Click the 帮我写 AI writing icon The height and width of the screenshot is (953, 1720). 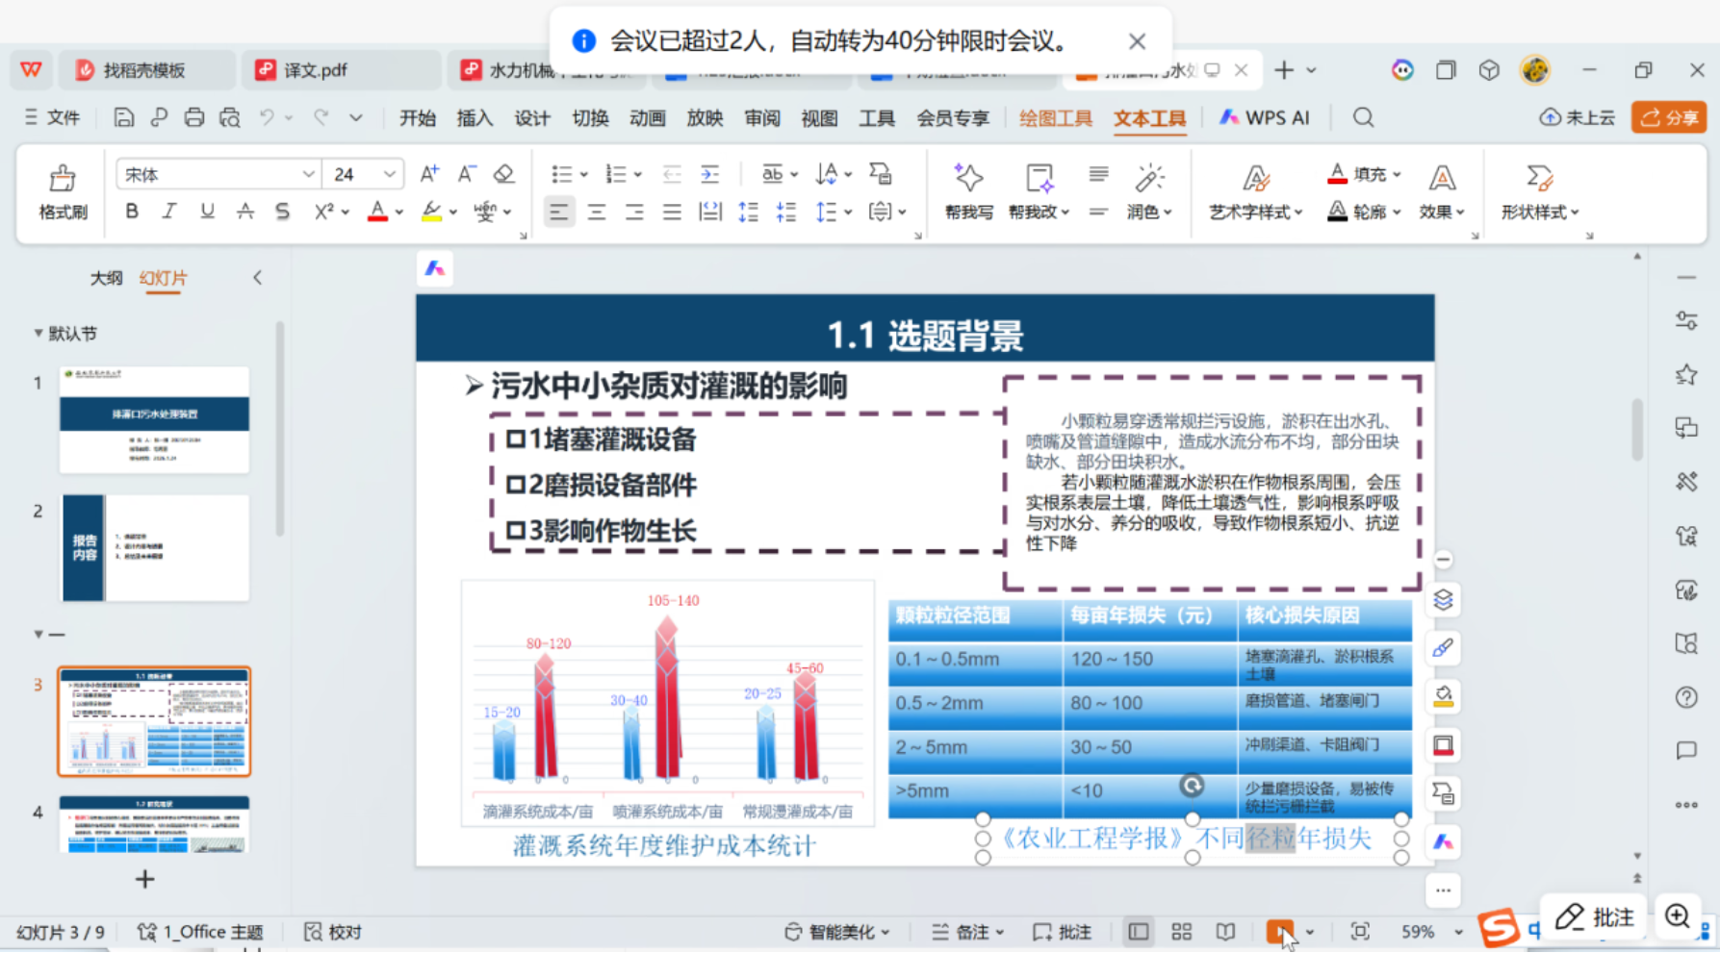968,191
